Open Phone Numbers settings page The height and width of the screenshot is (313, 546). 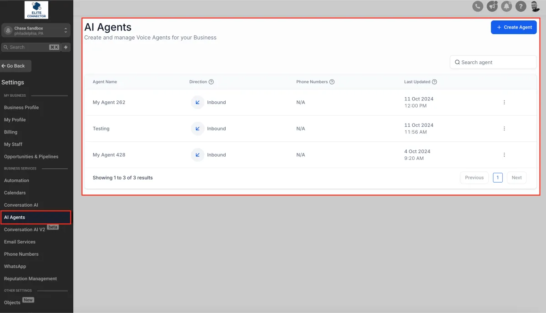21,254
